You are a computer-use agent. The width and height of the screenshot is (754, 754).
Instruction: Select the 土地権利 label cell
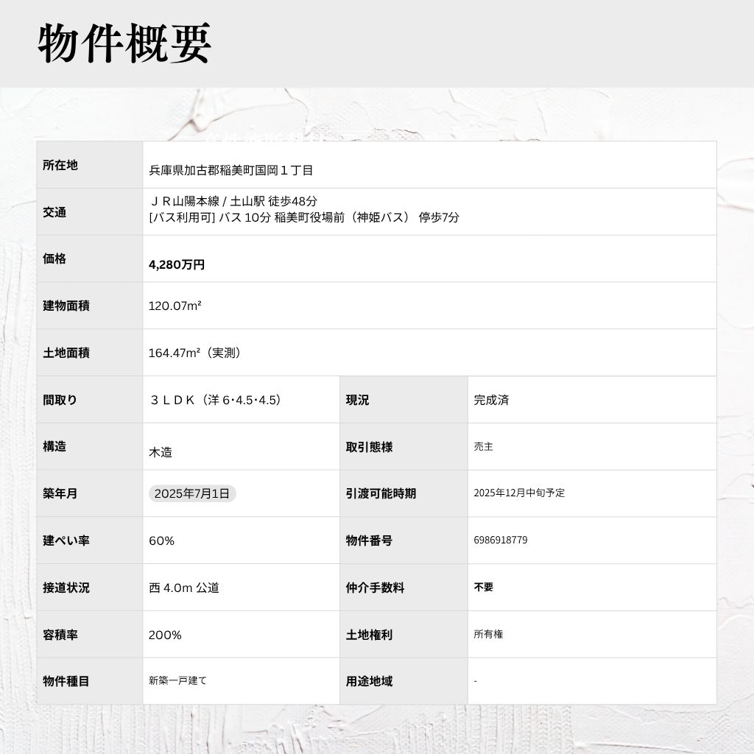pos(404,635)
